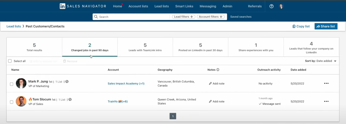Click Vancouver, British Columbia geography cell

click(176, 84)
